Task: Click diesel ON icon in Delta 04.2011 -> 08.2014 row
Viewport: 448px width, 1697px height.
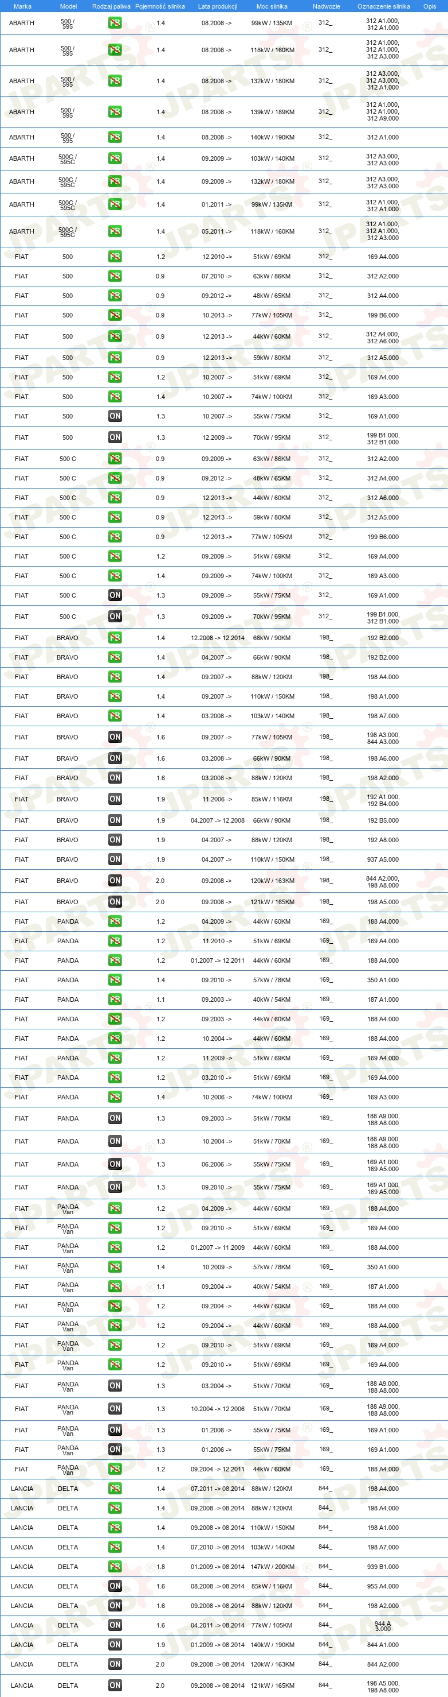Action: pyautogui.click(x=115, y=1626)
